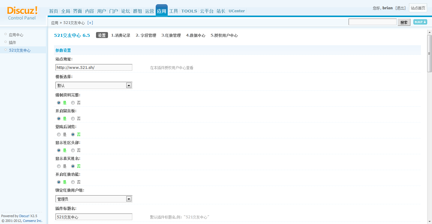Open the MAP site map button

tap(420, 22)
